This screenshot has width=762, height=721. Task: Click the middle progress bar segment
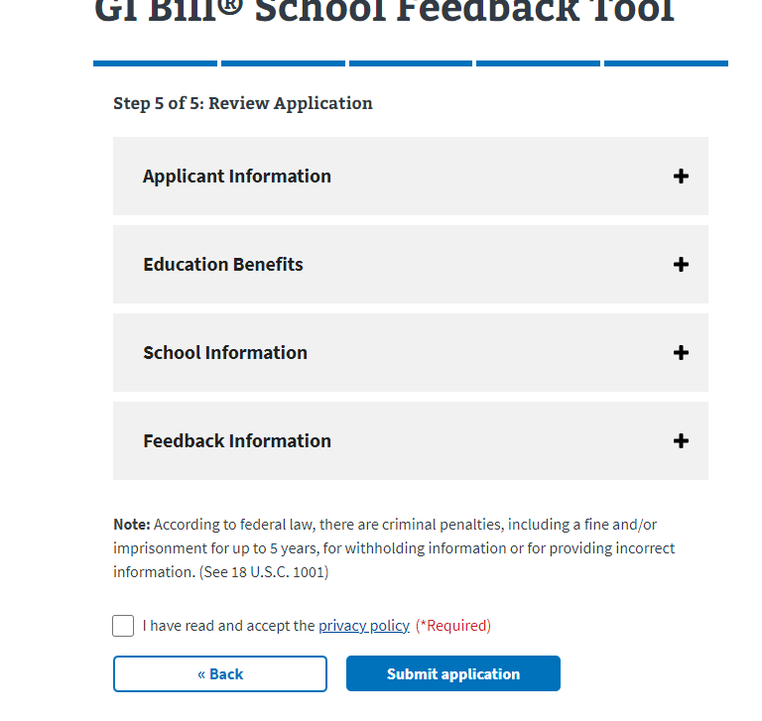pyautogui.click(x=411, y=63)
